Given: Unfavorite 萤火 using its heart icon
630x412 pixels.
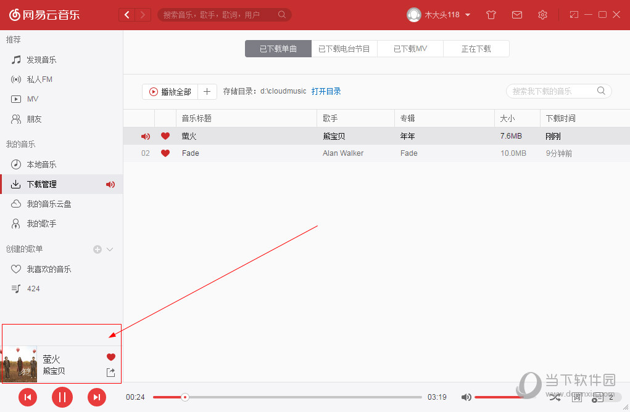Looking at the screenshot, I should tap(165, 136).
